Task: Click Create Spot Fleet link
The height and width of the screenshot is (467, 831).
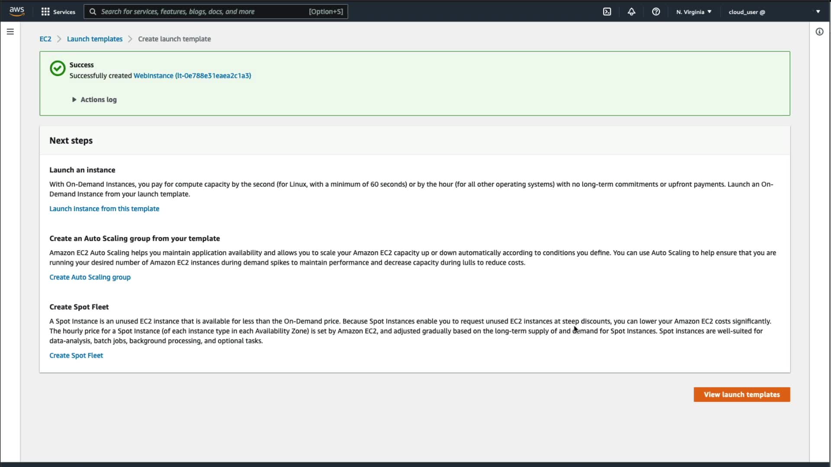Action: coord(76,355)
